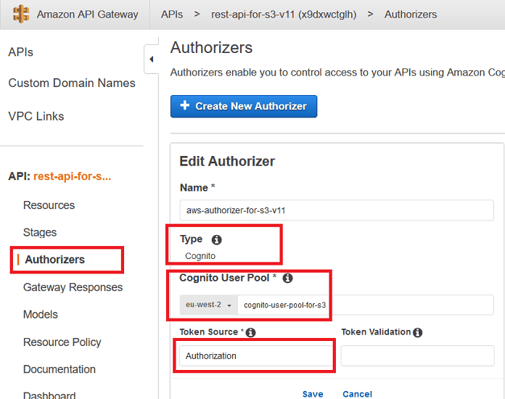Screen dimensions: 505x399
Task: Collapse the left sidebar with arrow handle
Action: 151,59
